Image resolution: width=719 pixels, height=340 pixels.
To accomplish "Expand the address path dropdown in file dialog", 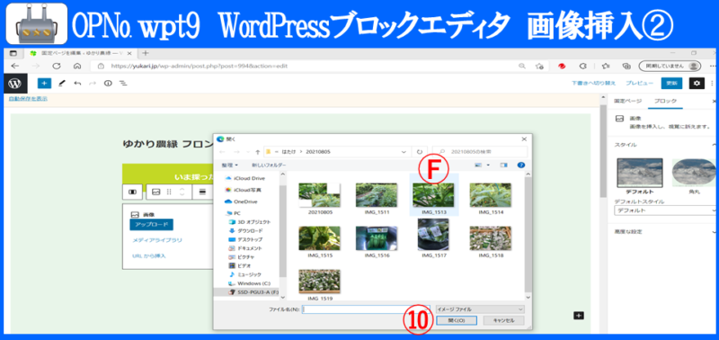I will tap(404, 151).
